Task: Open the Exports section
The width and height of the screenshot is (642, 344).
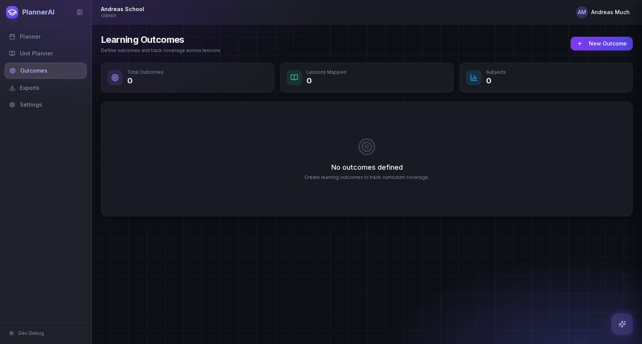Action: [29, 88]
